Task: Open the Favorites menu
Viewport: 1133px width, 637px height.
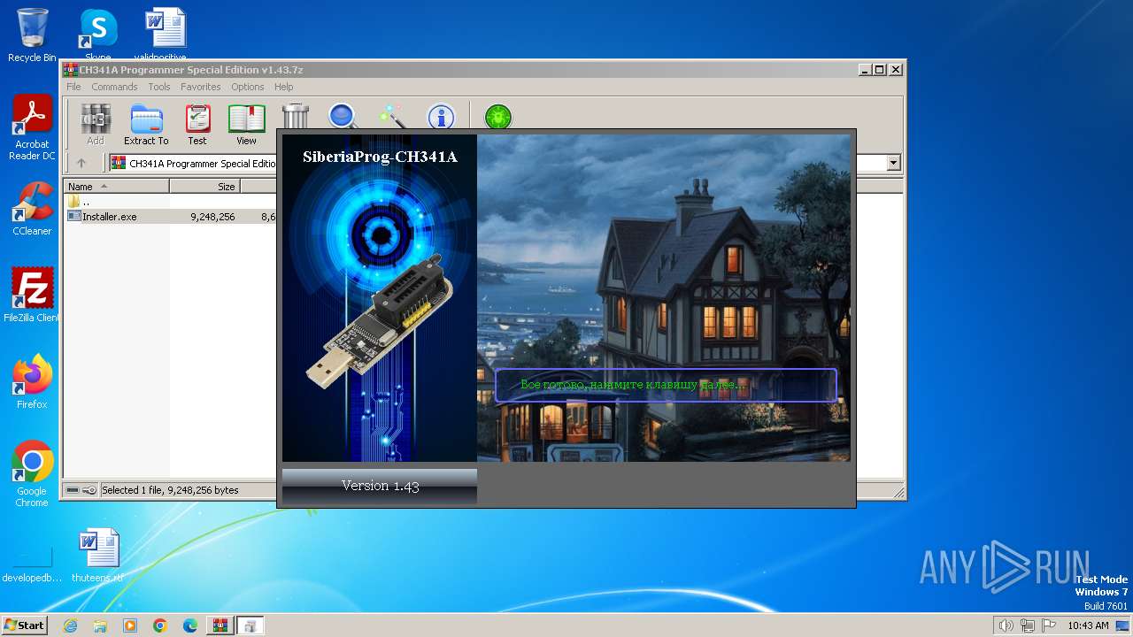Action: tap(201, 87)
